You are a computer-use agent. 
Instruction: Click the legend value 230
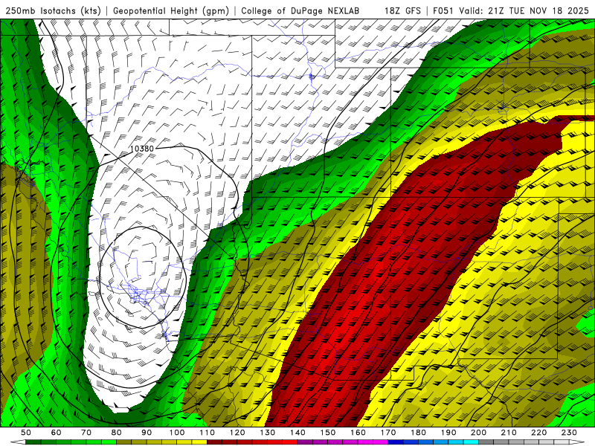coord(569,433)
